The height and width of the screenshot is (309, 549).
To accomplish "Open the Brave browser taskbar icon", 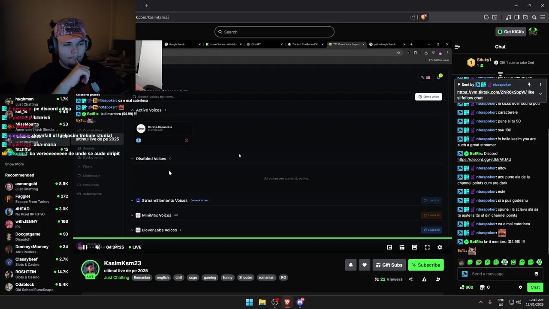I will pyautogui.click(x=287, y=302).
